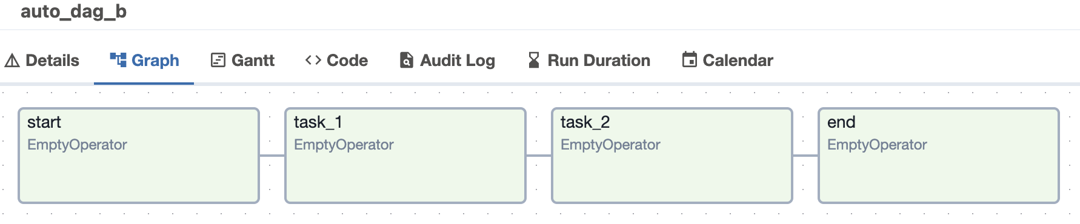Click EmptyOperator label under task_2
The height and width of the screenshot is (224, 1080).
tap(610, 145)
